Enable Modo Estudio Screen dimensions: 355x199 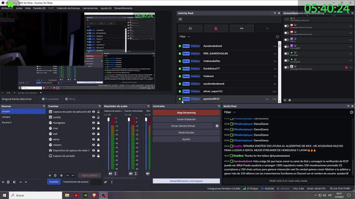186,132
